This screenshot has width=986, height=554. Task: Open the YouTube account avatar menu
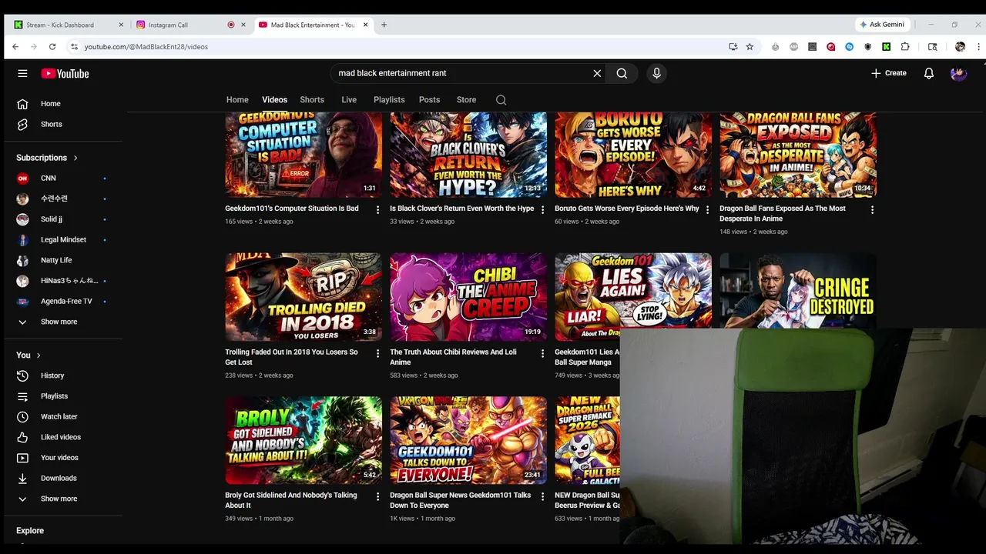point(958,73)
